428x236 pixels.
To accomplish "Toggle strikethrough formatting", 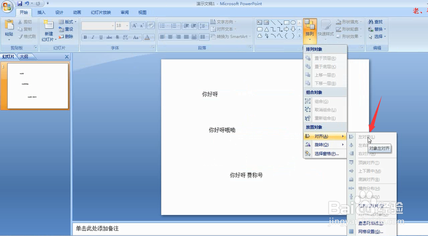I will tap(109, 37).
